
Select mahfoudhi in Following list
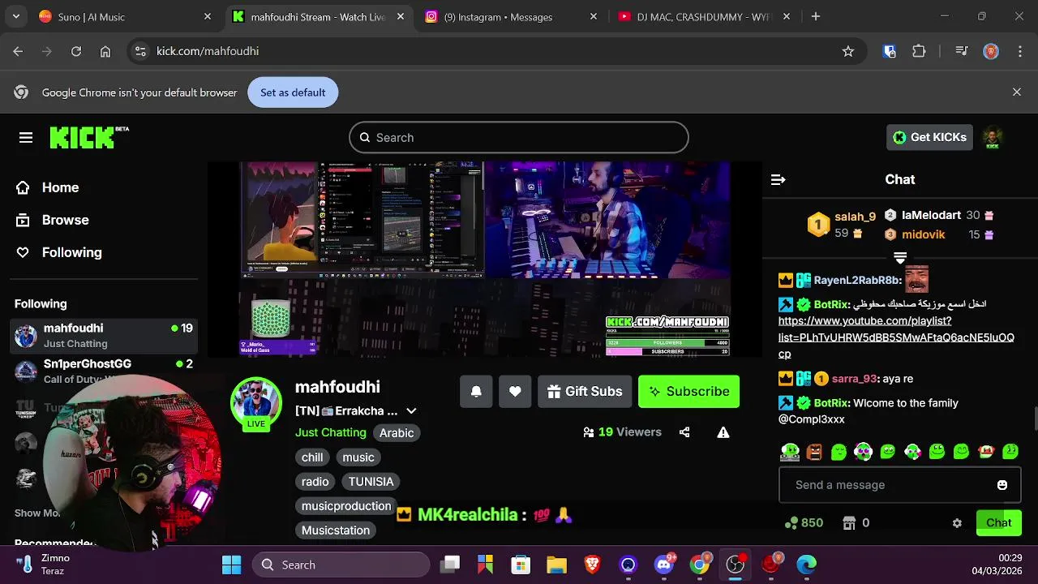click(x=104, y=335)
